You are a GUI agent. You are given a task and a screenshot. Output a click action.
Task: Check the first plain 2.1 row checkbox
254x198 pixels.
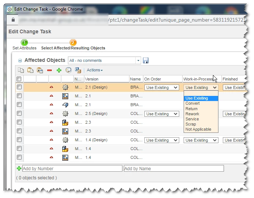pyautogui.click(x=19, y=96)
